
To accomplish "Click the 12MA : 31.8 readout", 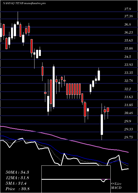I will 17,178.
